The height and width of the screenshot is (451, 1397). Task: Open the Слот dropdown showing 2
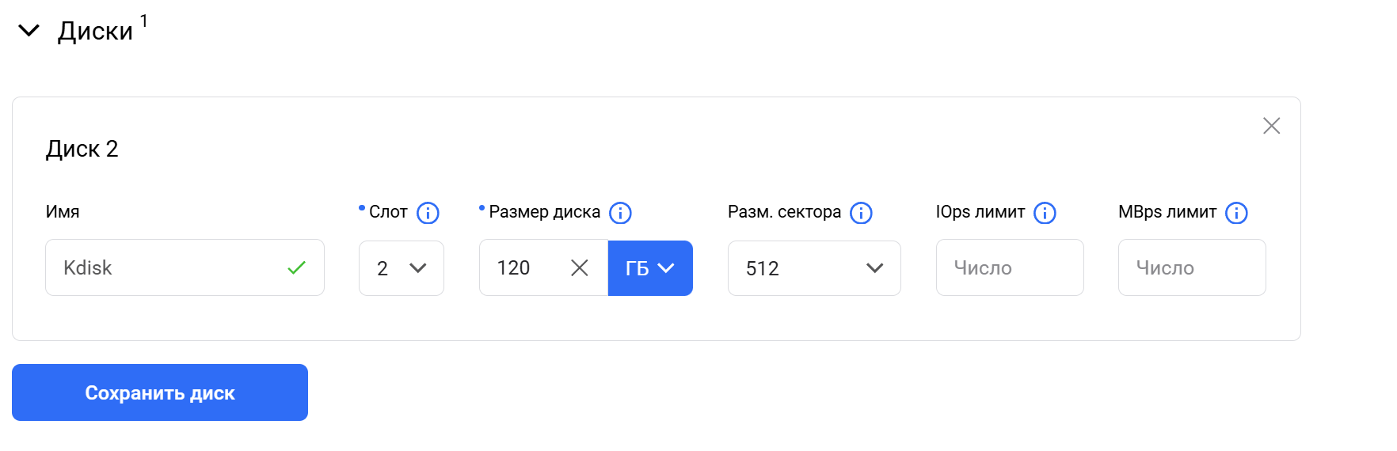tap(402, 268)
